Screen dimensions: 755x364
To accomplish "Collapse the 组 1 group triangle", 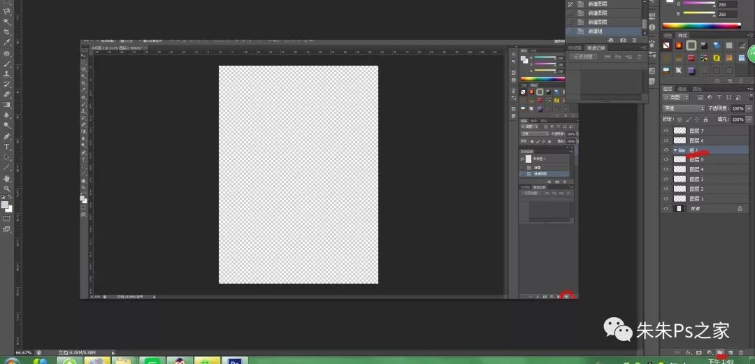I will click(x=675, y=150).
